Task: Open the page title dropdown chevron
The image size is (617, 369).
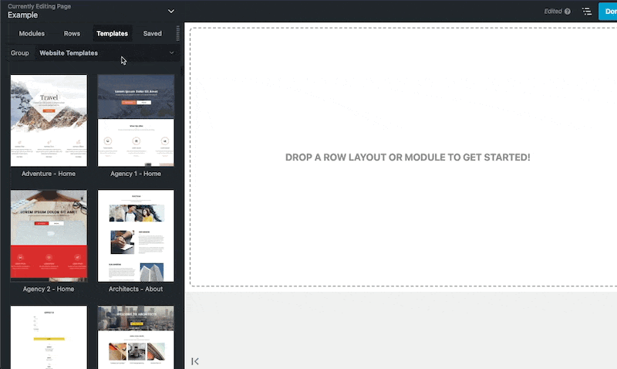Action: [x=170, y=11]
